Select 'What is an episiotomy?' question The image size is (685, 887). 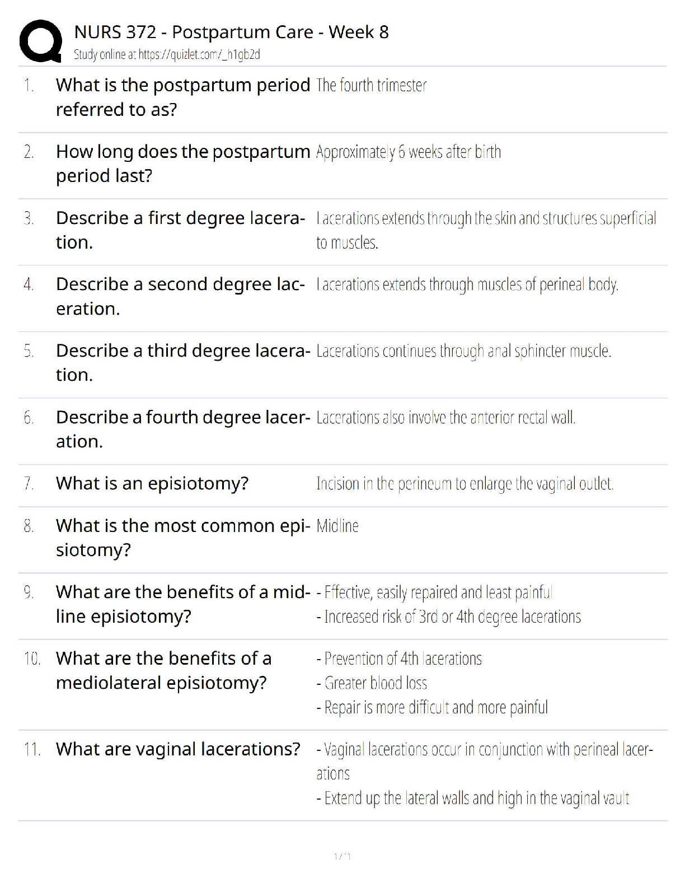tap(152, 483)
